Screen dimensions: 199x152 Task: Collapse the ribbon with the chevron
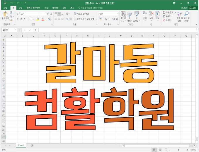[x=196, y=25]
